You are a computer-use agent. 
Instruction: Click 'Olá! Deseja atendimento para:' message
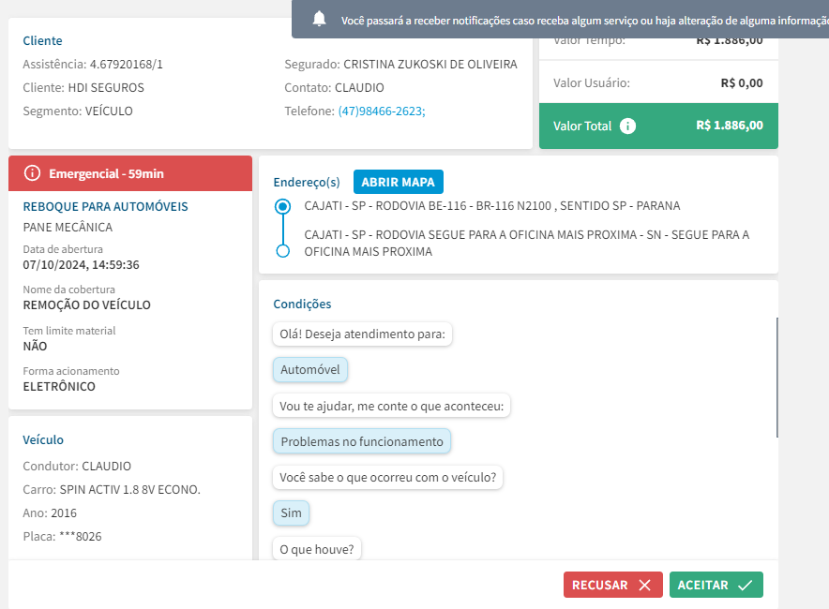tap(362, 334)
